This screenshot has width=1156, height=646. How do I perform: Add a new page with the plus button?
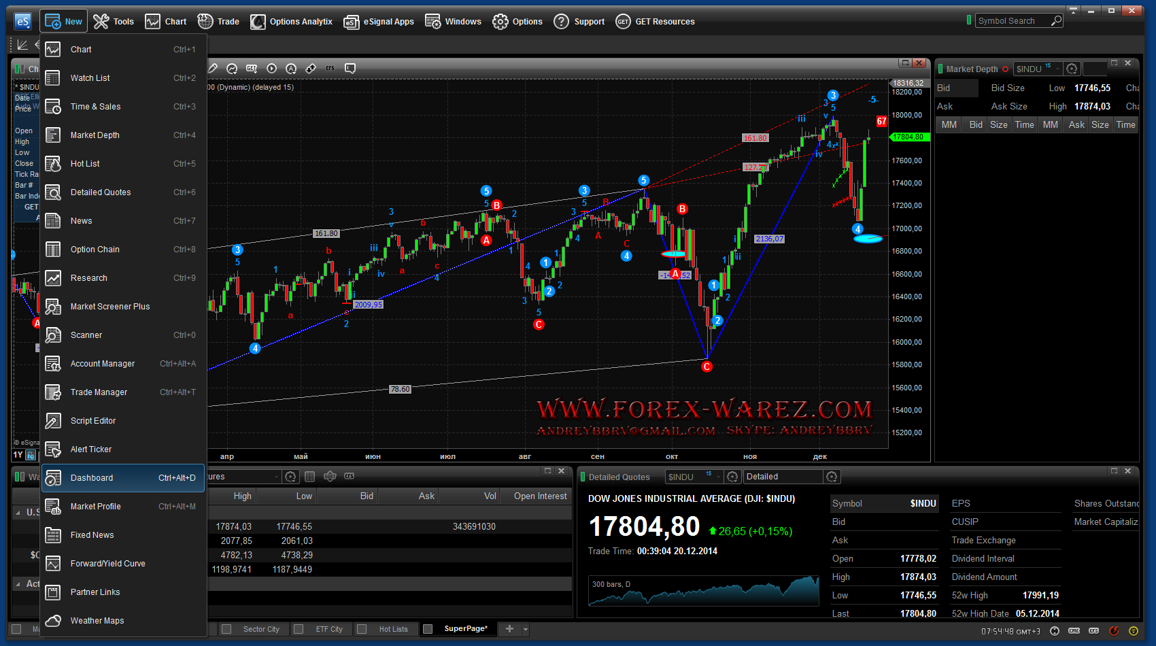[x=509, y=629]
